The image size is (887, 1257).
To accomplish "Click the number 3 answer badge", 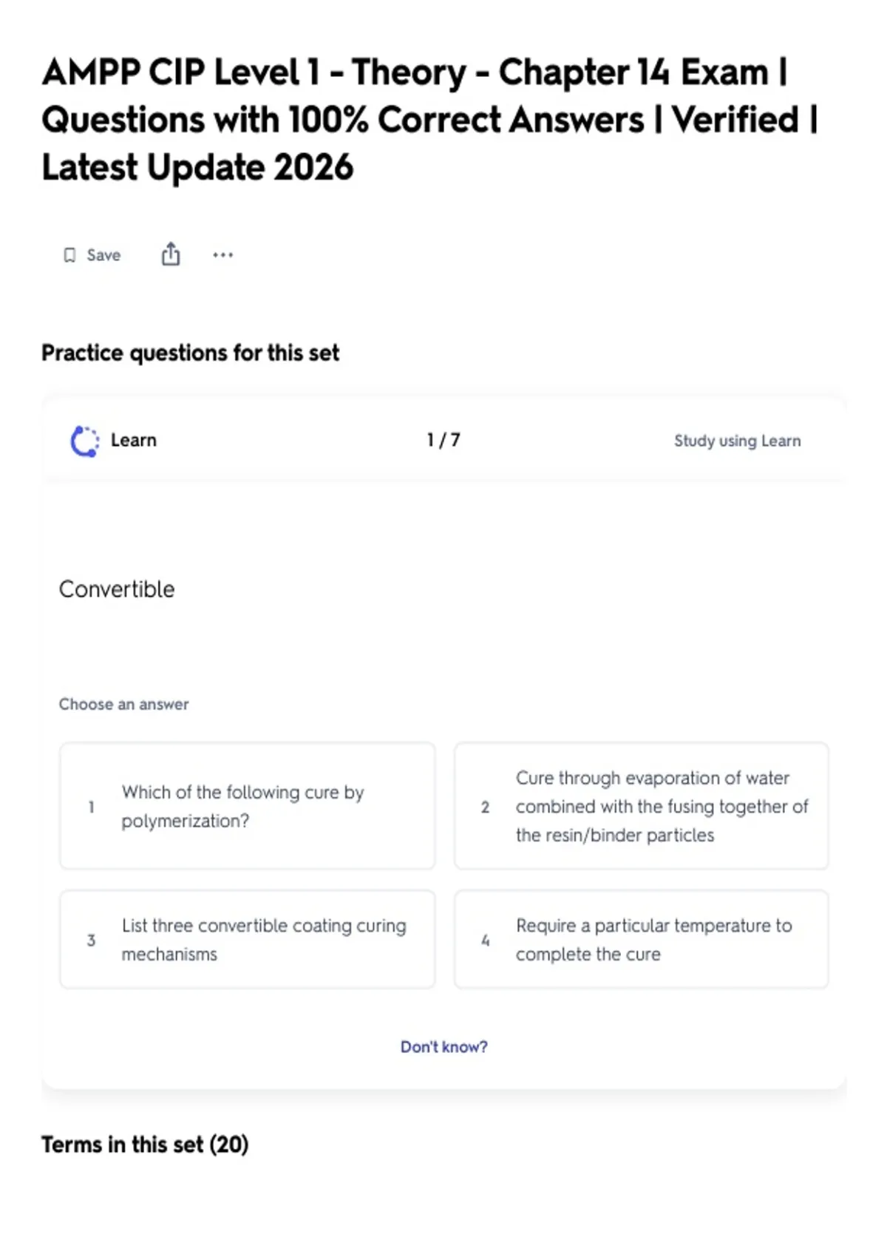I will click(91, 941).
